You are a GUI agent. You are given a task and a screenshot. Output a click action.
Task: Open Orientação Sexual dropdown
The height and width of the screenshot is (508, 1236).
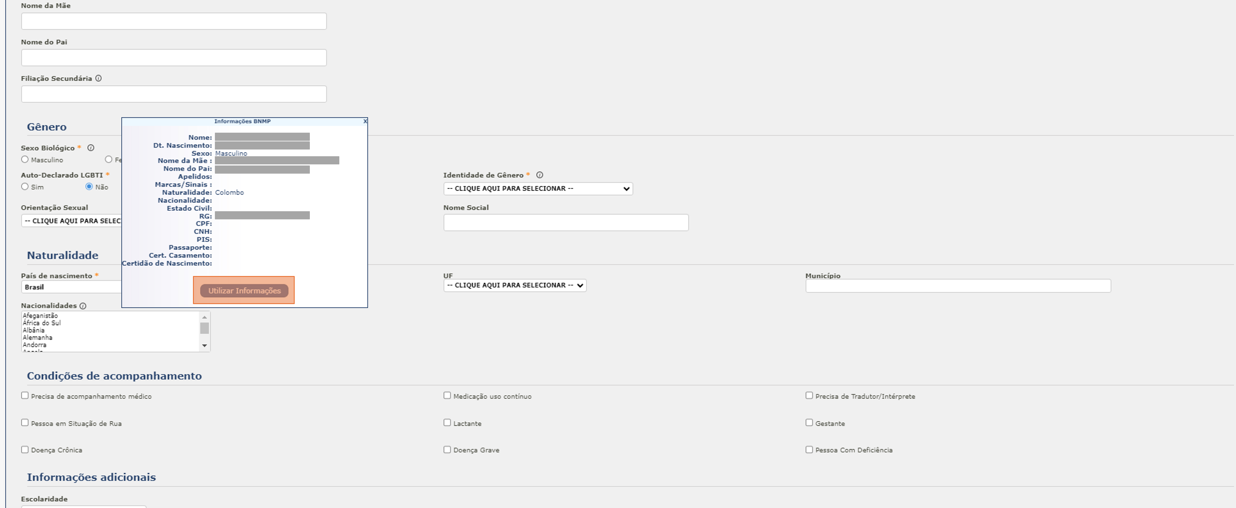tap(71, 221)
